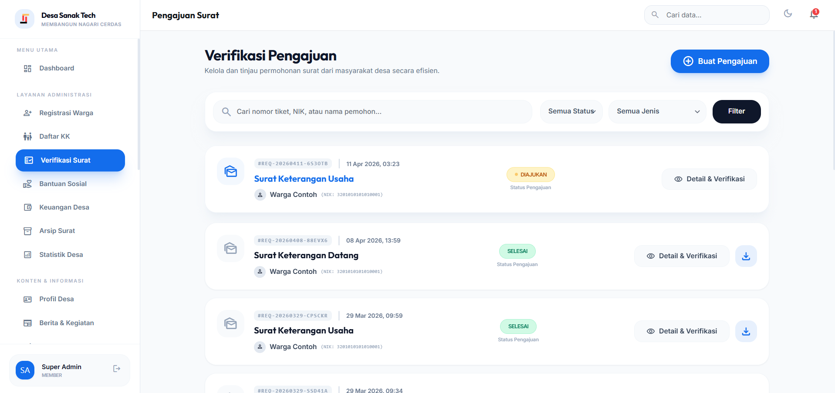This screenshot has height=393, width=835.
Task: Open Detail & Verifikasi for DIAJUKAN request
Action: point(709,179)
